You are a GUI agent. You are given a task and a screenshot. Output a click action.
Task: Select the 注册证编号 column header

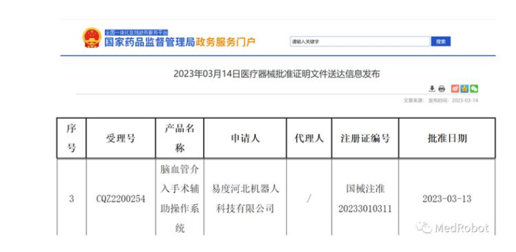pos(365,139)
